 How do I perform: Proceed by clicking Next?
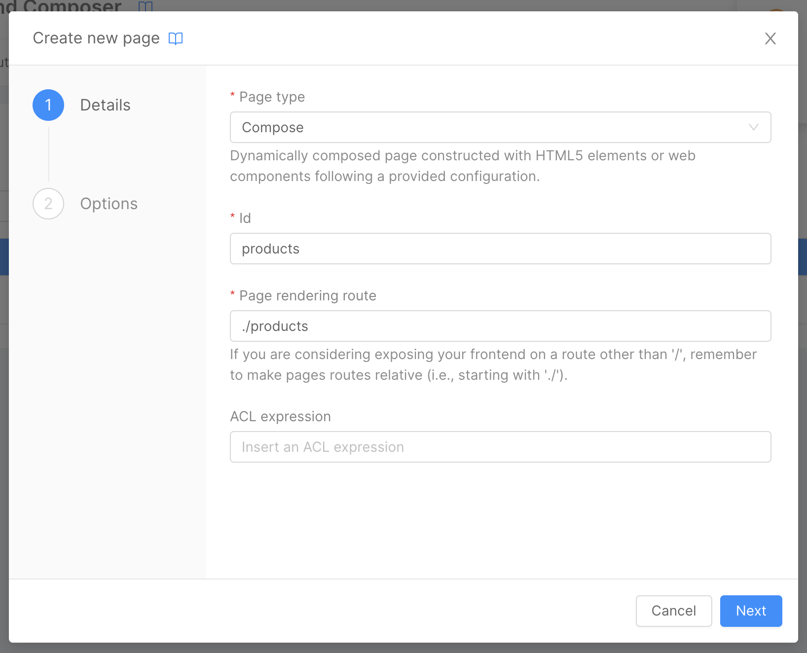point(750,611)
